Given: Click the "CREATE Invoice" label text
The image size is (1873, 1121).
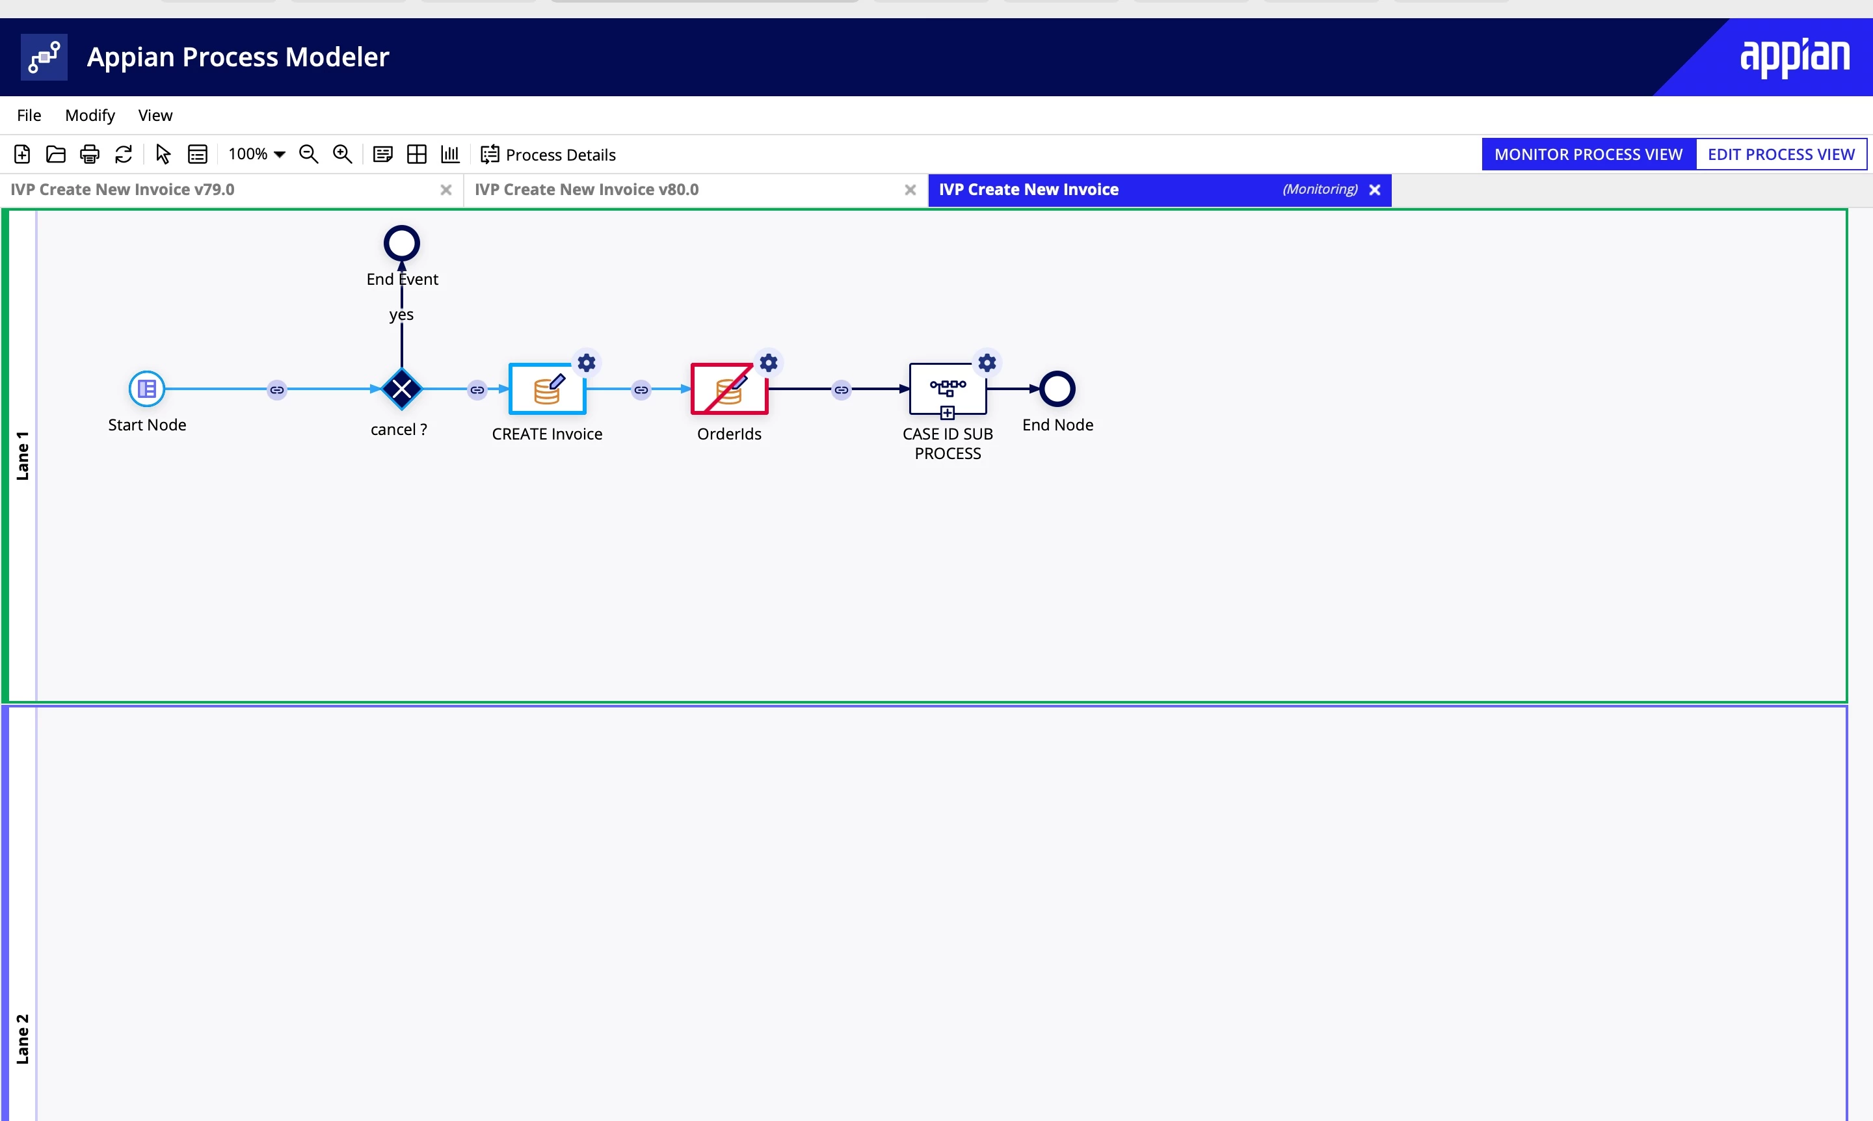Looking at the screenshot, I should pos(547,434).
